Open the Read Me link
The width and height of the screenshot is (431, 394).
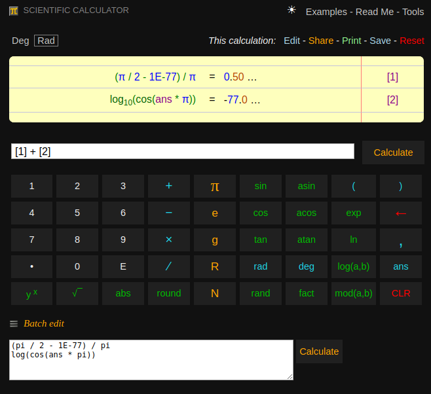pos(375,12)
